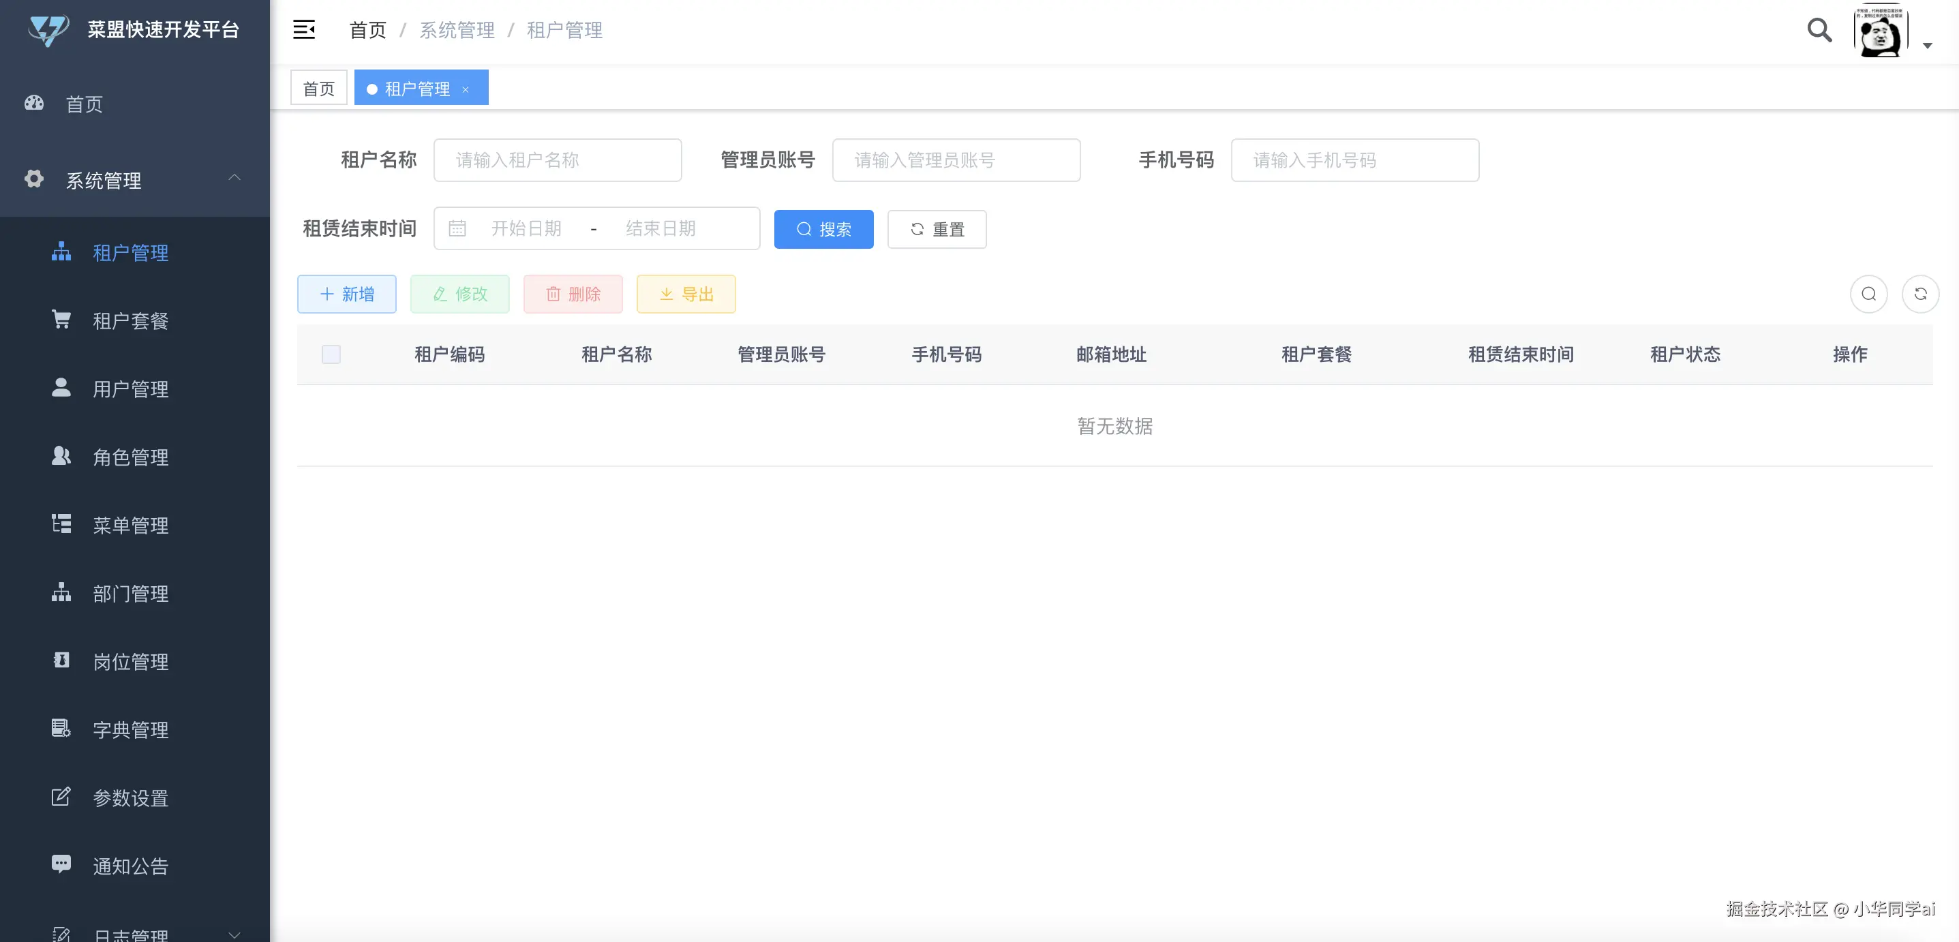Click the circular refresh icon above the table
The width and height of the screenshot is (1959, 942).
(1920, 294)
